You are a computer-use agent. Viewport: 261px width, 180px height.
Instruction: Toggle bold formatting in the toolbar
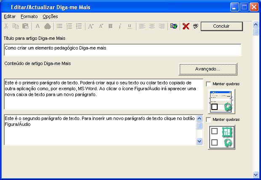tap(110, 26)
